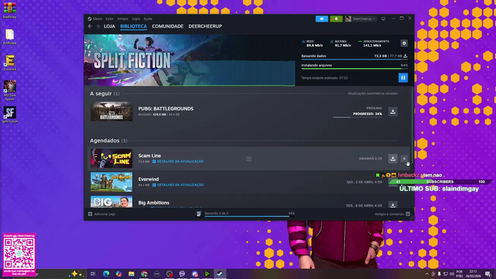
Task: Show hidden tray icons chevron
Action: tap(427, 274)
